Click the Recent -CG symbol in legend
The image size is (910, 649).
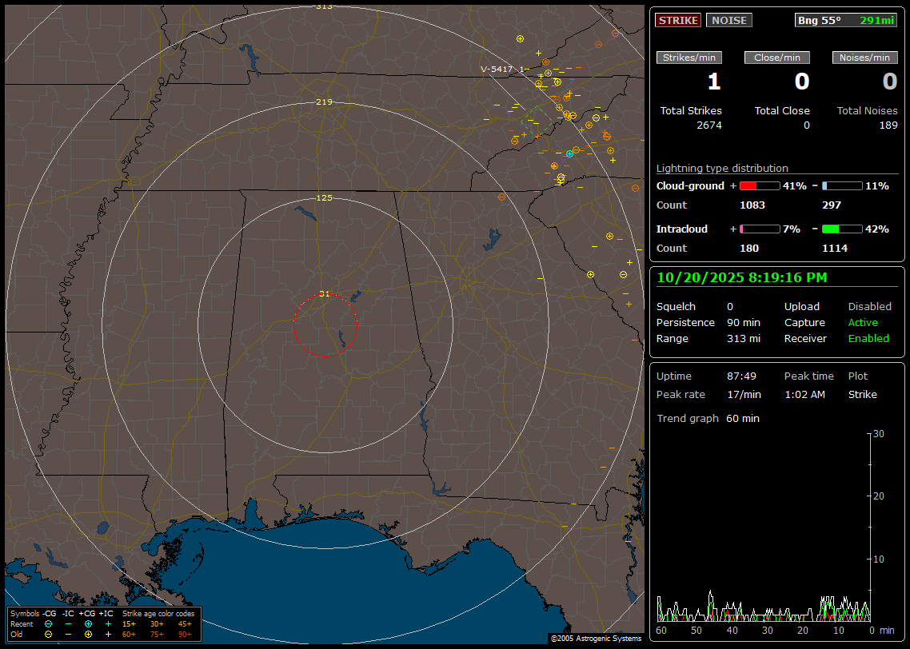click(48, 623)
